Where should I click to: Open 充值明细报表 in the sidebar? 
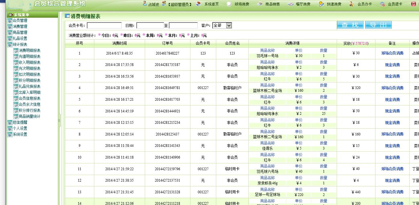click(x=29, y=56)
